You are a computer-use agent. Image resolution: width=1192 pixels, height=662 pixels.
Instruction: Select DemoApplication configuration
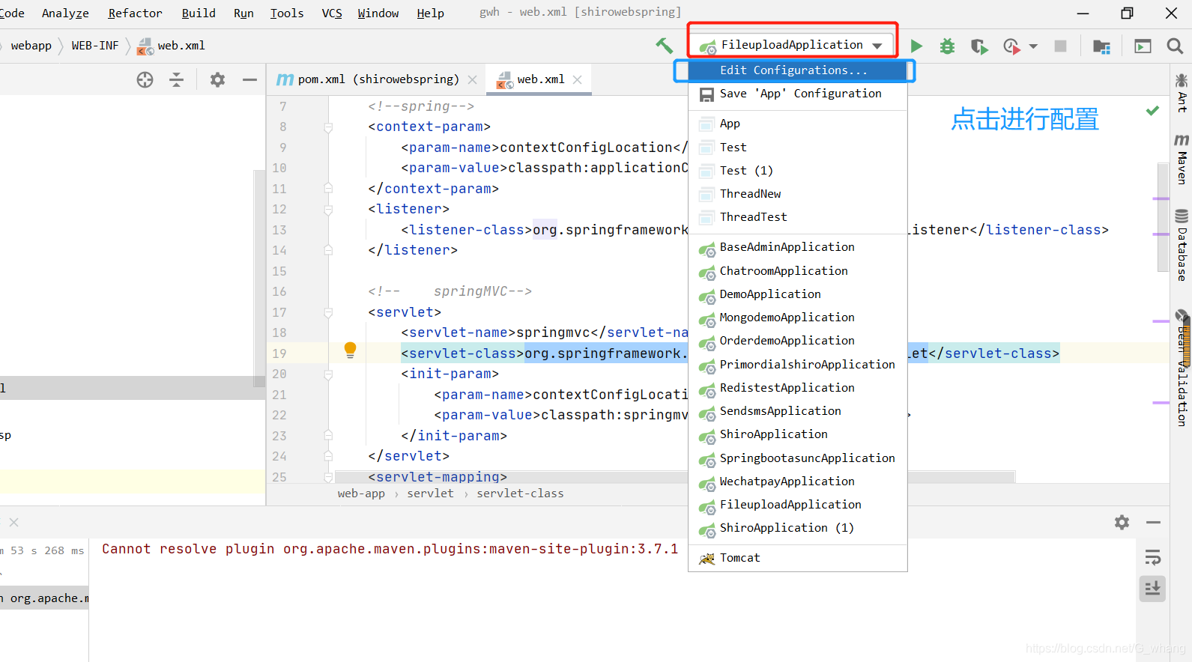coord(798,294)
